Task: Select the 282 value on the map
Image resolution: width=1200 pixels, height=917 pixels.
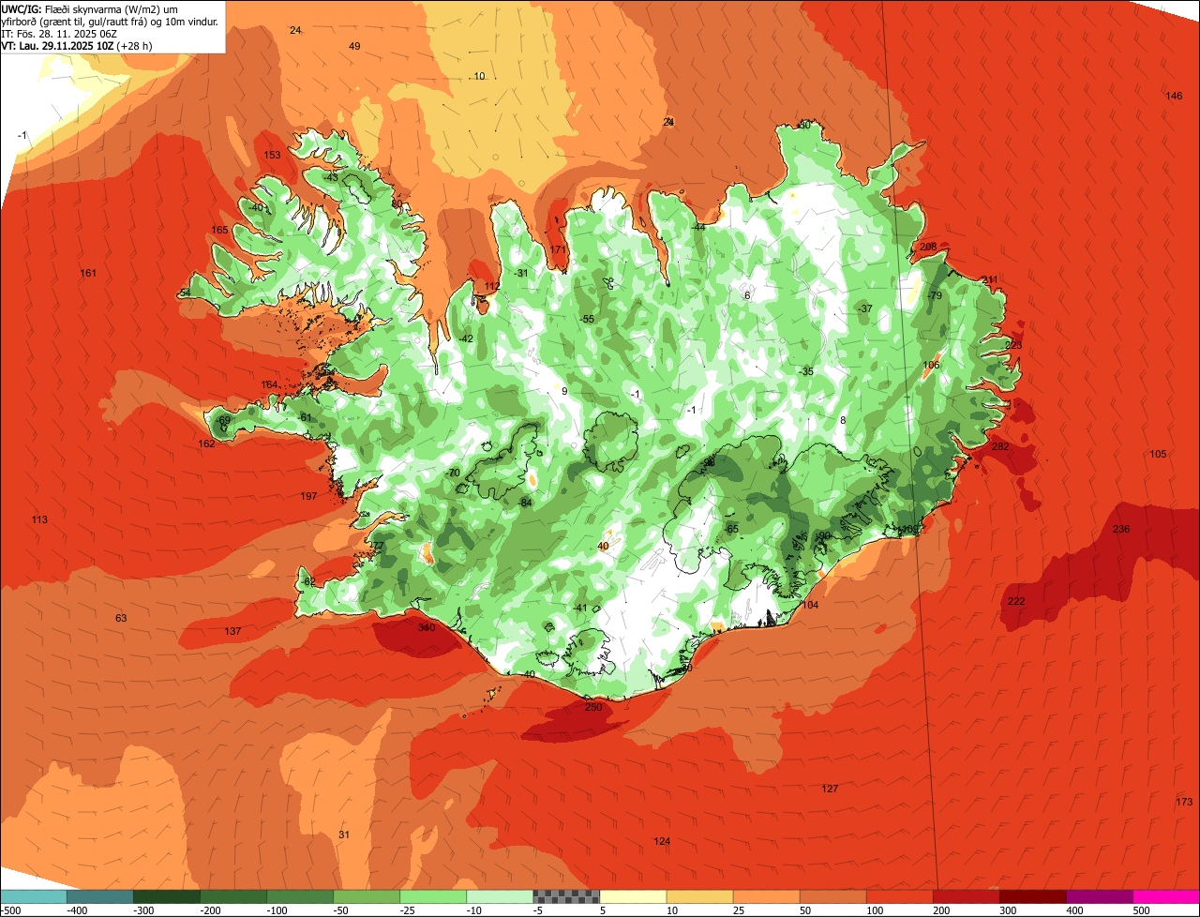Action: 1000,446
